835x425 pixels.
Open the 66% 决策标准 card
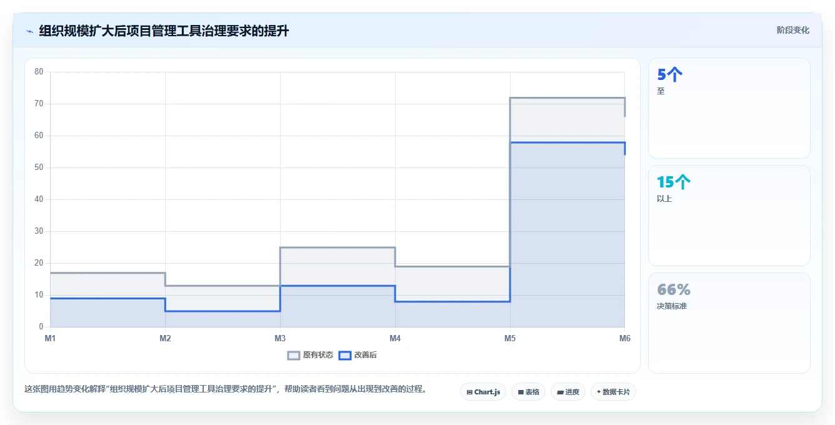[x=729, y=323]
